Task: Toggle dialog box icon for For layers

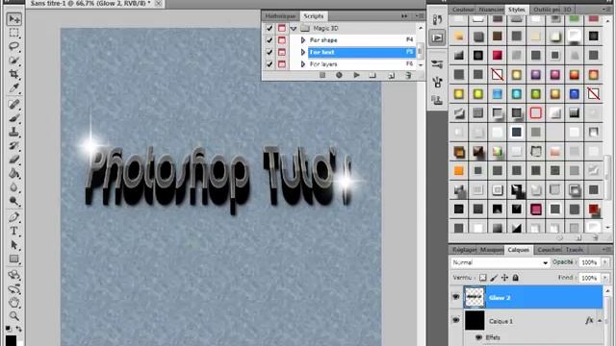Action: [282, 64]
